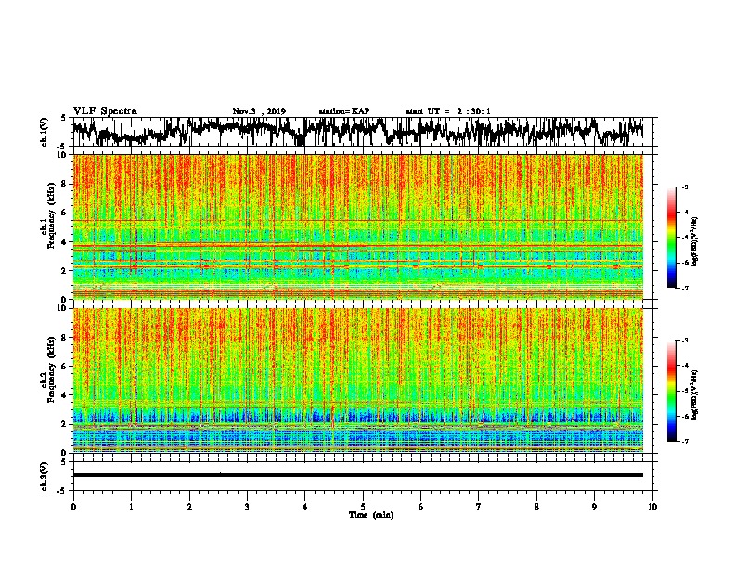Click time axis tick label "5"

363,507
